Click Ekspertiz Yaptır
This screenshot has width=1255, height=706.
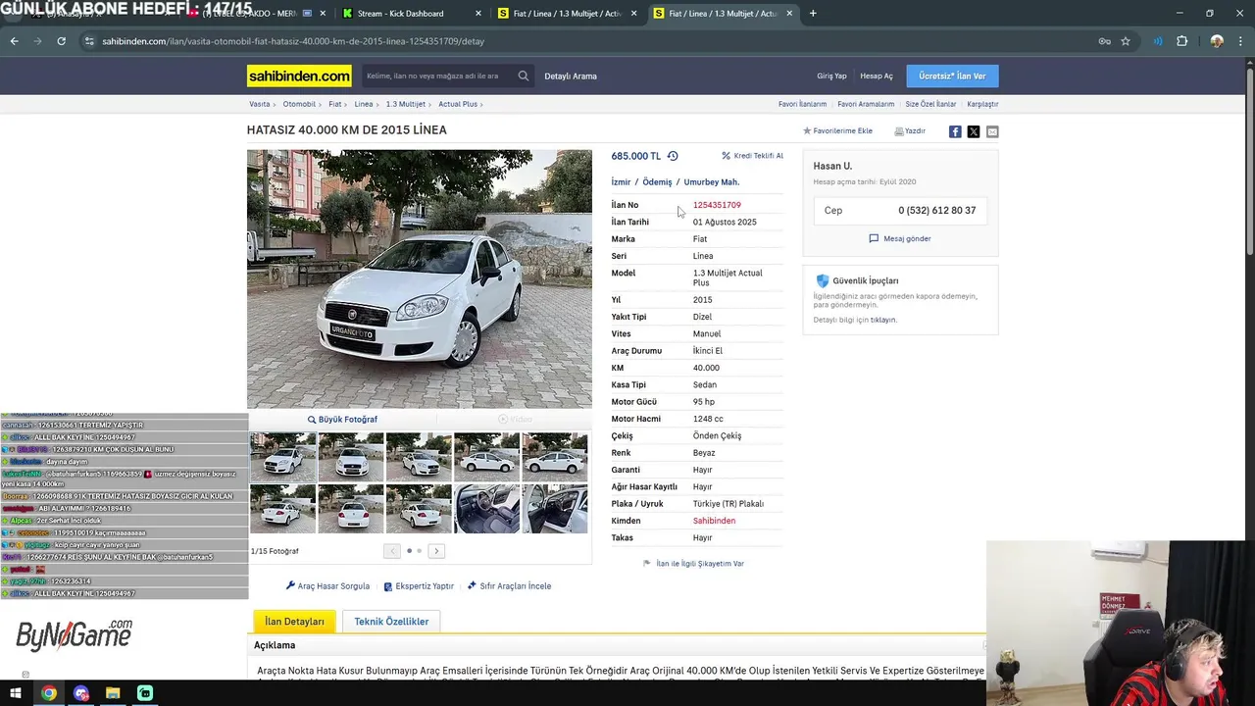[419, 586]
